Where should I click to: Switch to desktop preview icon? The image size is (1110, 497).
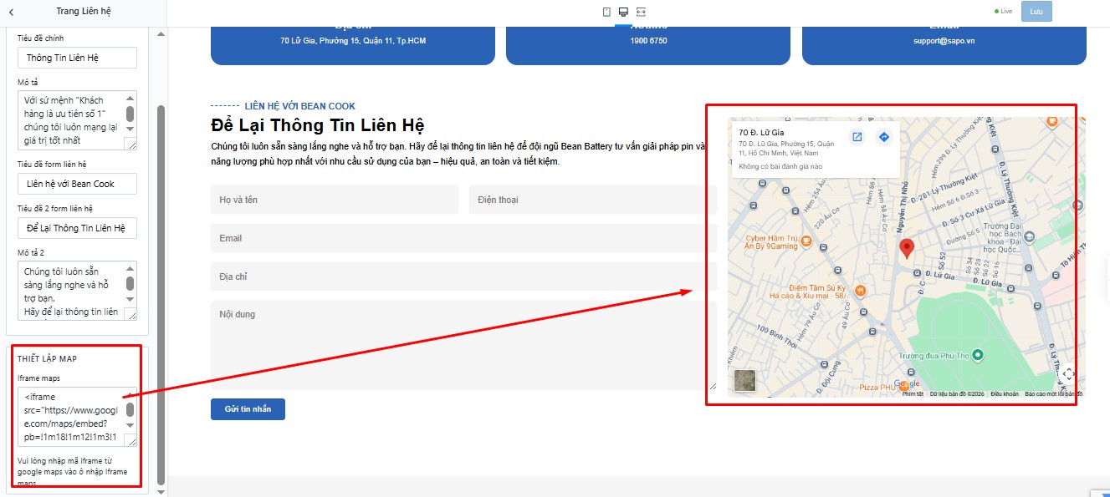pos(623,12)
